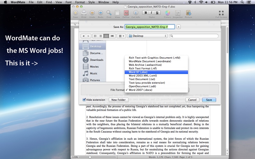Open the File menu

pos(31,2)
